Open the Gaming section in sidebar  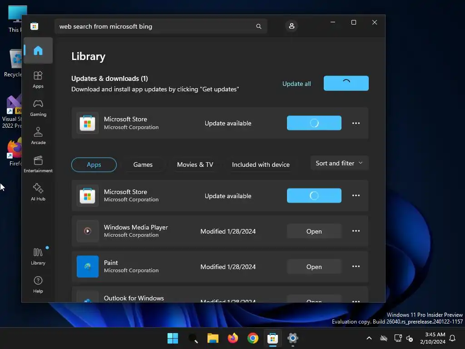pos(38,108)
